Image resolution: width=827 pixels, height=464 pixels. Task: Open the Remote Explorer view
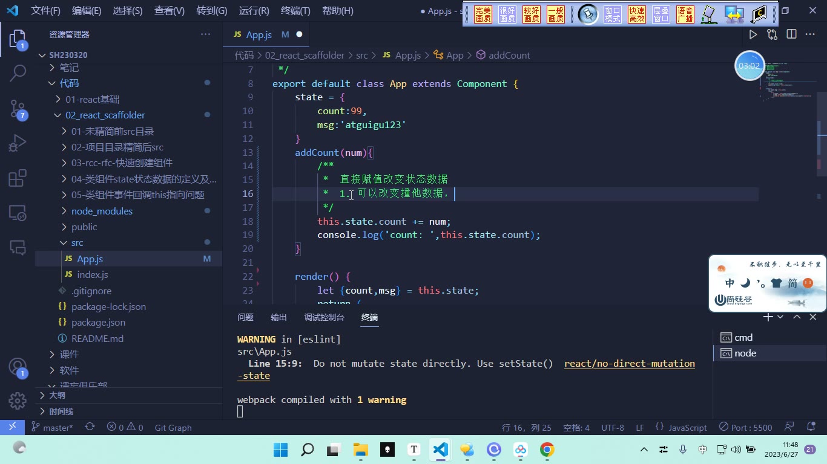click(18, 213)
